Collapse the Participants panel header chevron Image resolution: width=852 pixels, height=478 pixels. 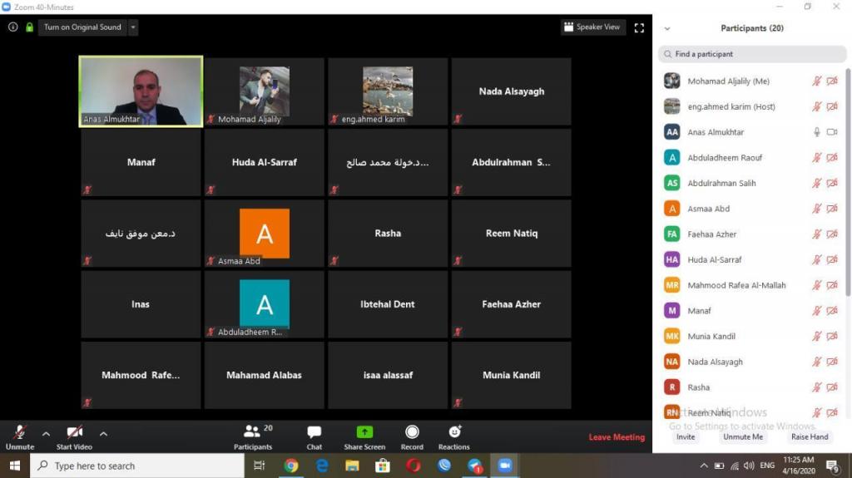[666, 28]
